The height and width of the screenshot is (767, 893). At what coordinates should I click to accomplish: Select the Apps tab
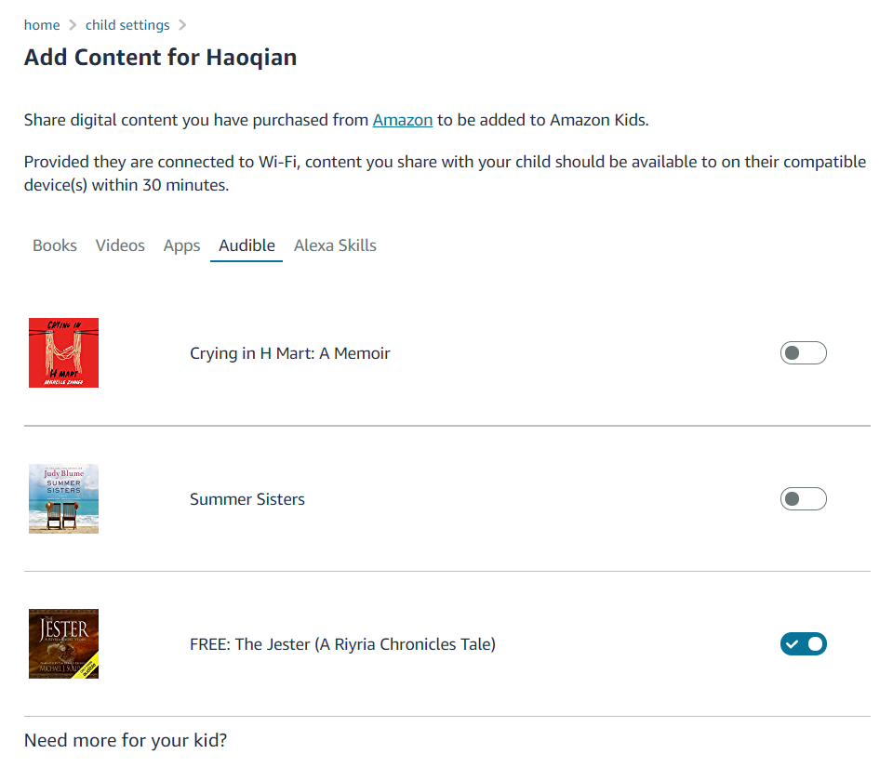tap(181, 245)
